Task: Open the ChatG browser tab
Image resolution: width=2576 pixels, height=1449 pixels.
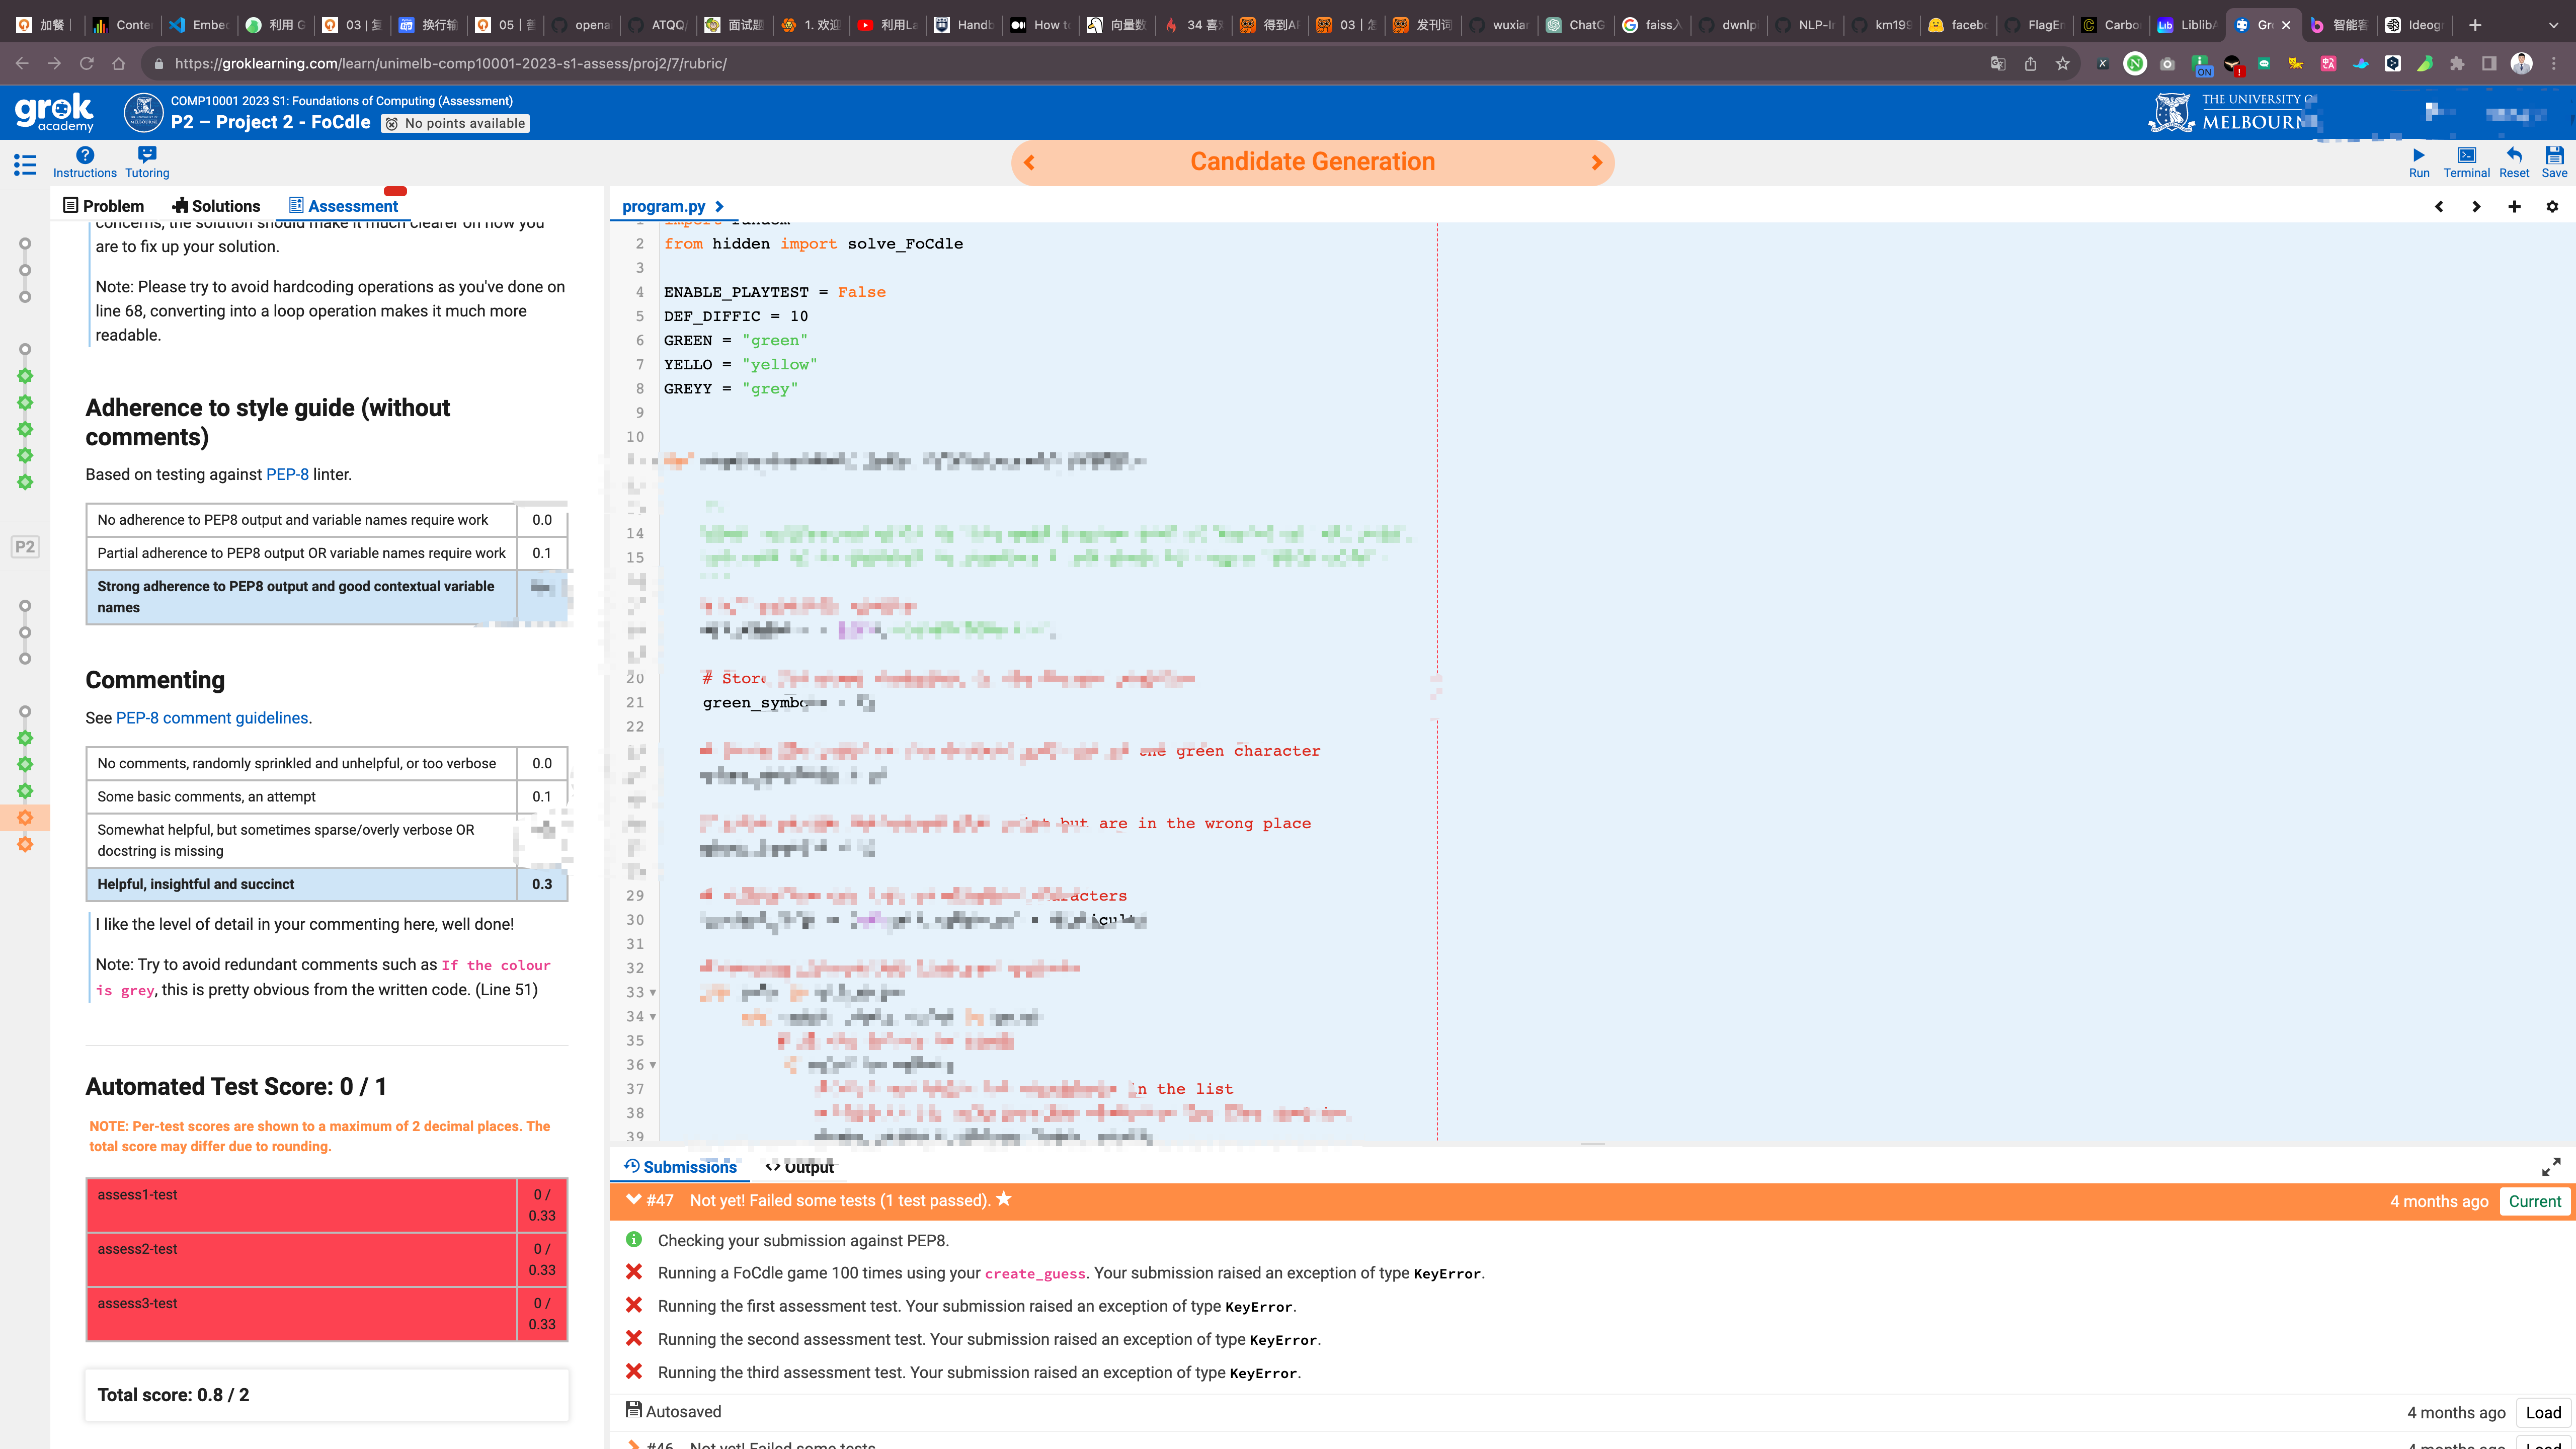Action: (x=1576, y=25)
